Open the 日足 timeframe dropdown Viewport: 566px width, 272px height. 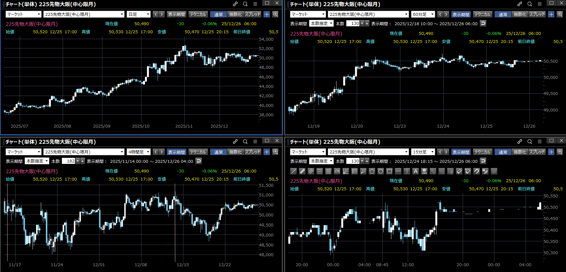[x=139, y=14]
